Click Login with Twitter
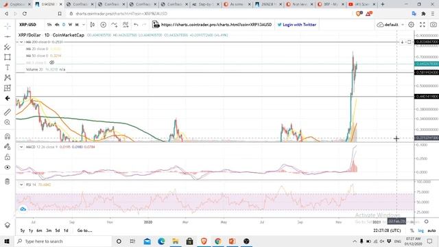Screen dimensions: 439x247 click(296, 25)
